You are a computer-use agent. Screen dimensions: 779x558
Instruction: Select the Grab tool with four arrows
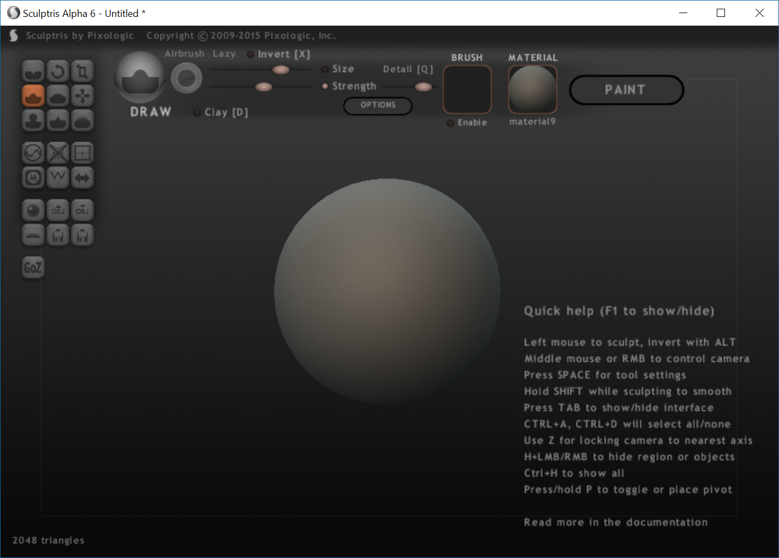point(82,95)
